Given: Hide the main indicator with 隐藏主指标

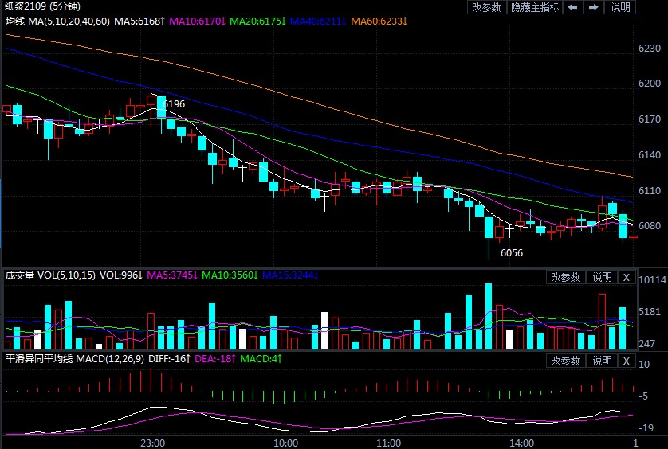Looking at the screenshot, I should (x=534, y=7).
